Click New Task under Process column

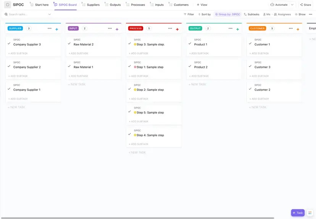point(137,153)
